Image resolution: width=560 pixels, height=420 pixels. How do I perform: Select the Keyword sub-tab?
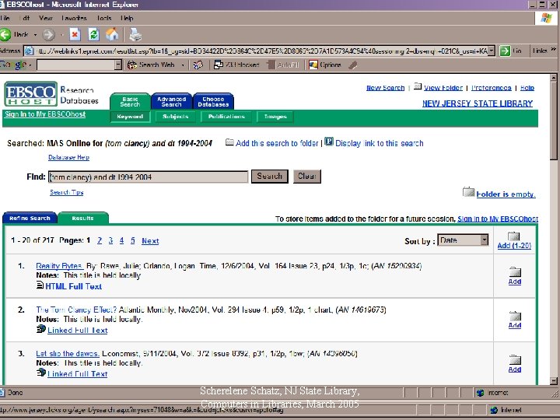[x=130, y=117]
